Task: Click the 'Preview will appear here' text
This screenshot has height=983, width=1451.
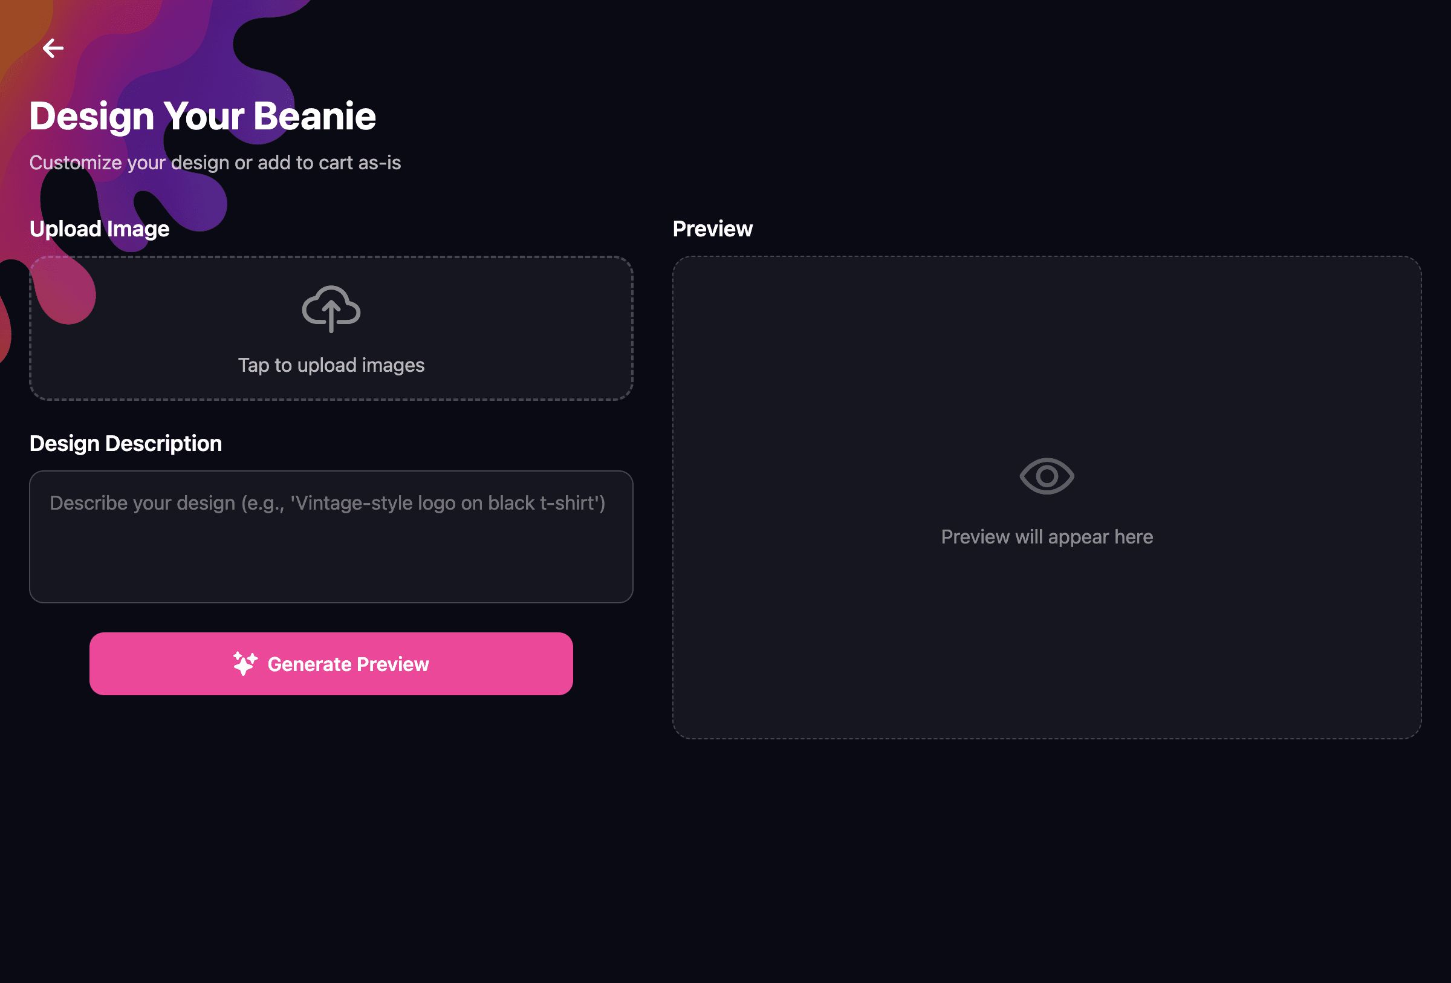Action: coord(1047,536)
